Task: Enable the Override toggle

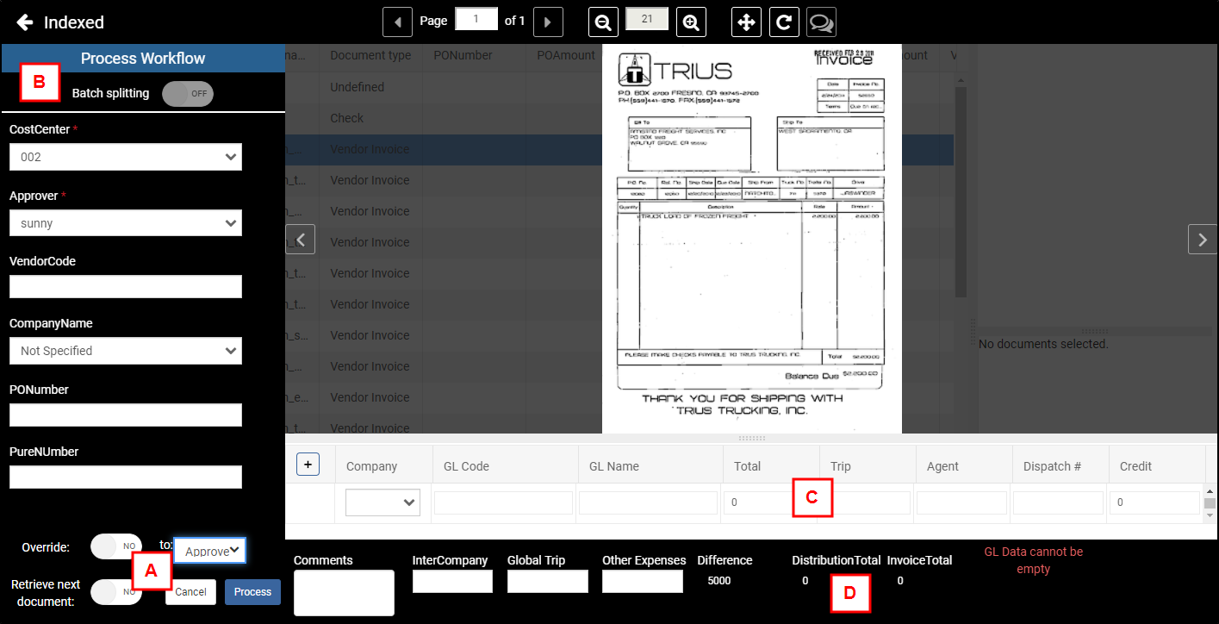Action: (116, 546)
